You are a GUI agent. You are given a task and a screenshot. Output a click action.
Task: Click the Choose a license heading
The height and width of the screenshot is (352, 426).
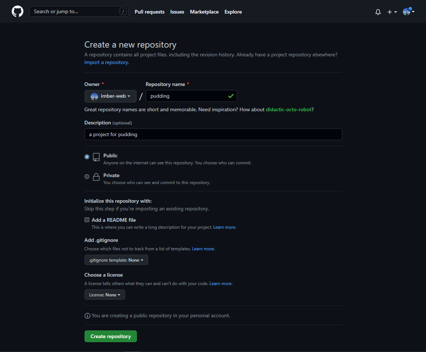click(104, 275)
